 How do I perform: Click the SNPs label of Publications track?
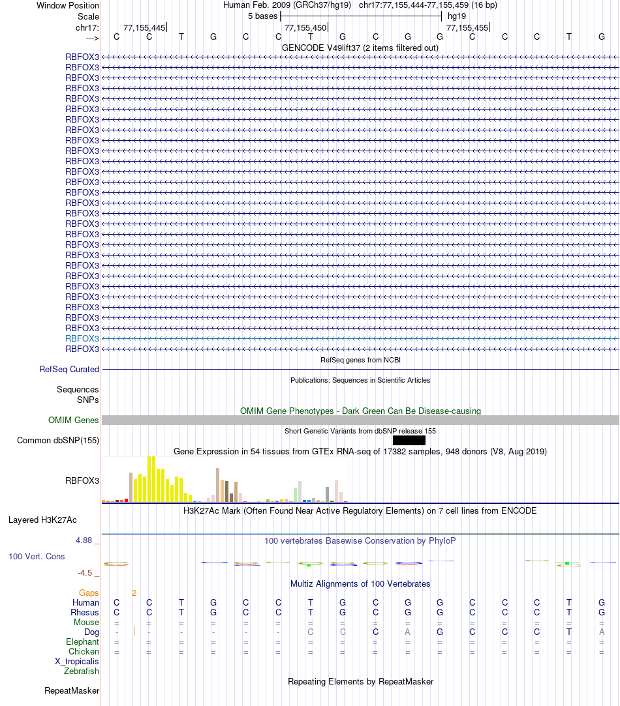pos(88,400)
